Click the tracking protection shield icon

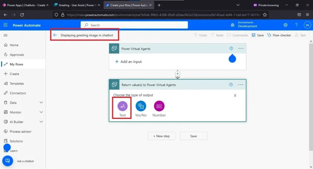[x=56, y=15]
